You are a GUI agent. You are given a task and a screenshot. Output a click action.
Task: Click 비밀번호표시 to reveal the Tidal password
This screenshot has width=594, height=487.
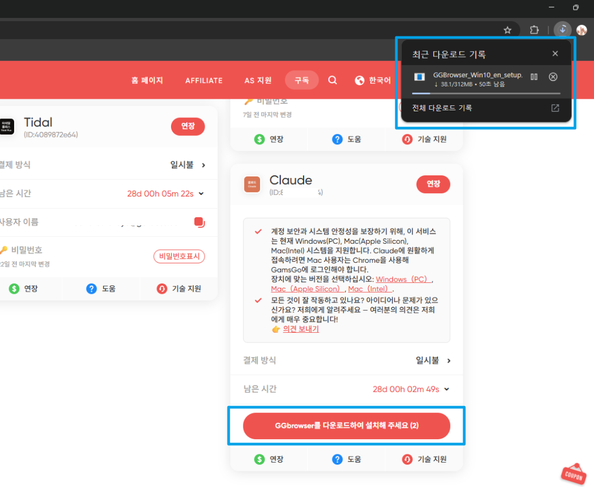coord(179,256)
